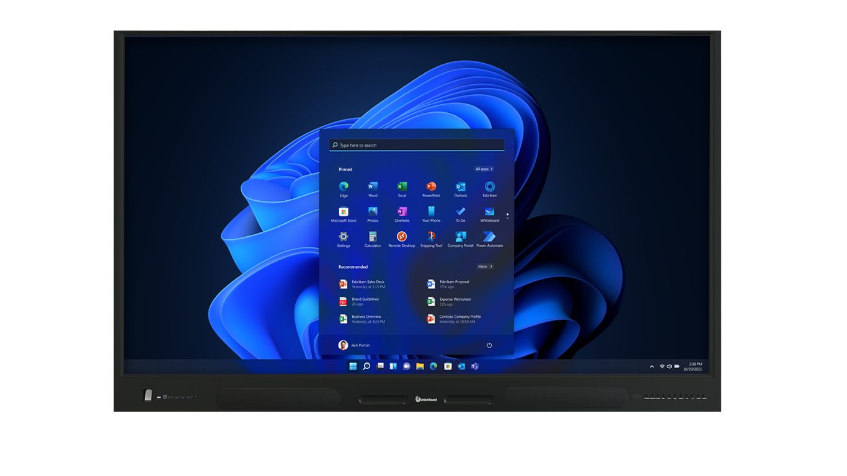
Task: Launch Power Automate from Start menu
Action: click(x=489, y=237)
